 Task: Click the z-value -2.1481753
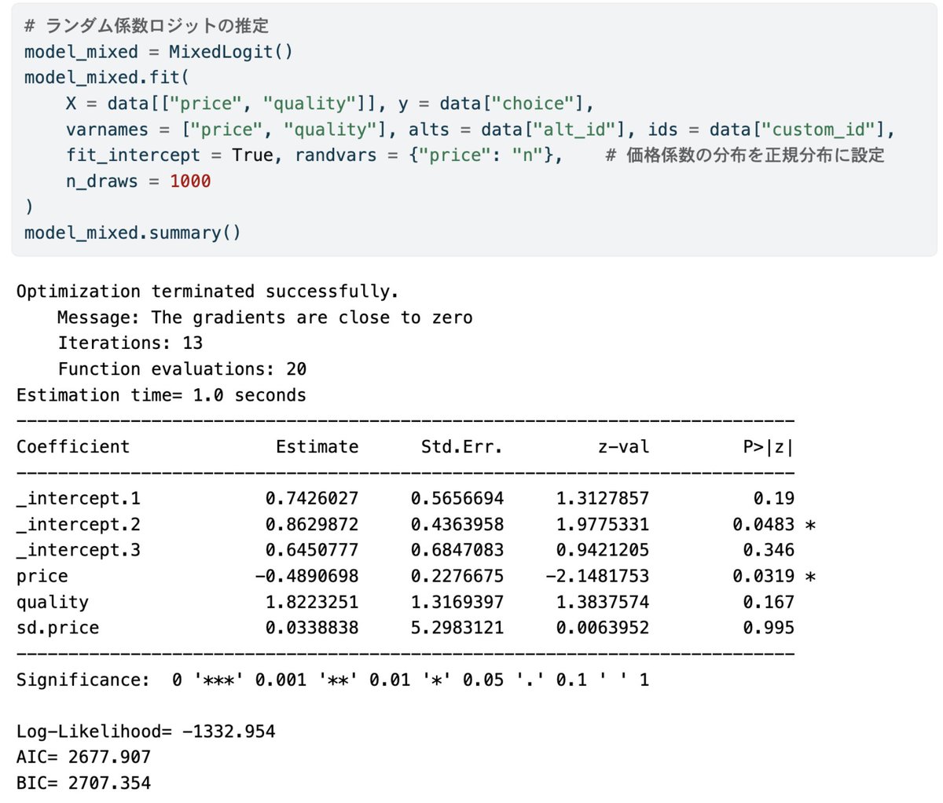tap(597, 577)
